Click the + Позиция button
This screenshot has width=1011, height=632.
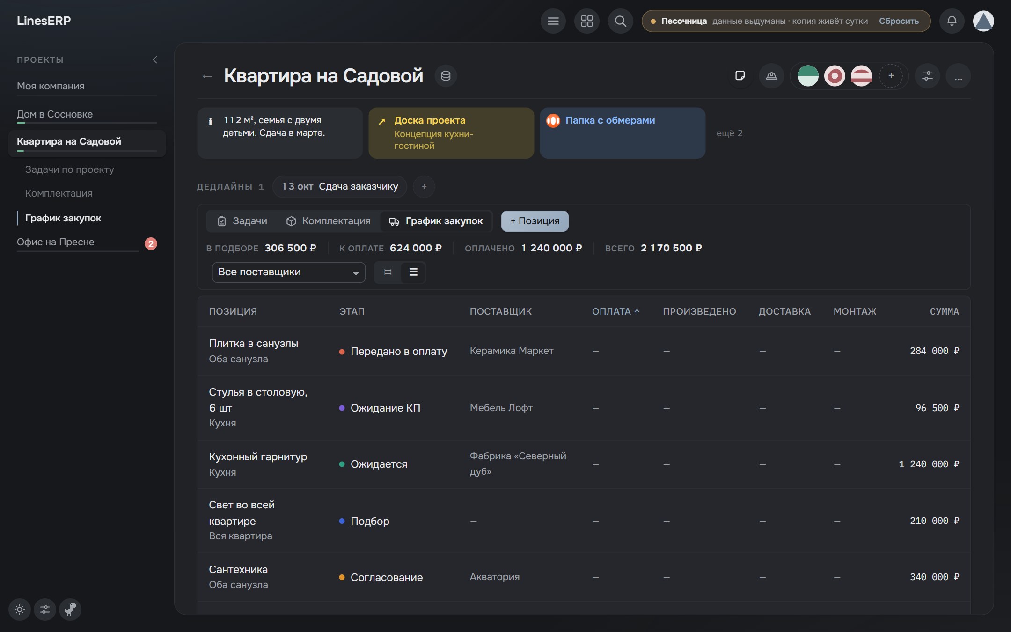[x=535, y=221]
